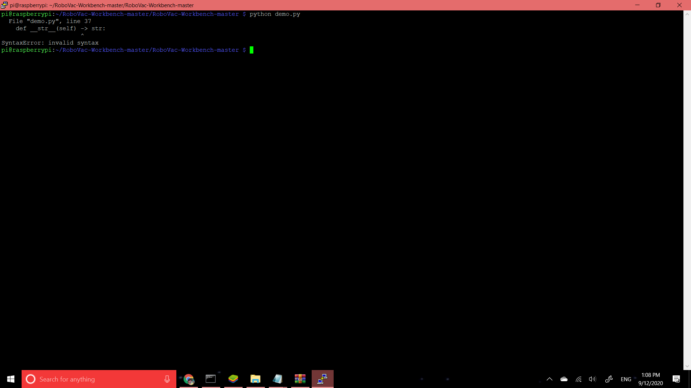691x388 pixels.
Task: Activate the voice search microphone
Action: click(167, 379)
